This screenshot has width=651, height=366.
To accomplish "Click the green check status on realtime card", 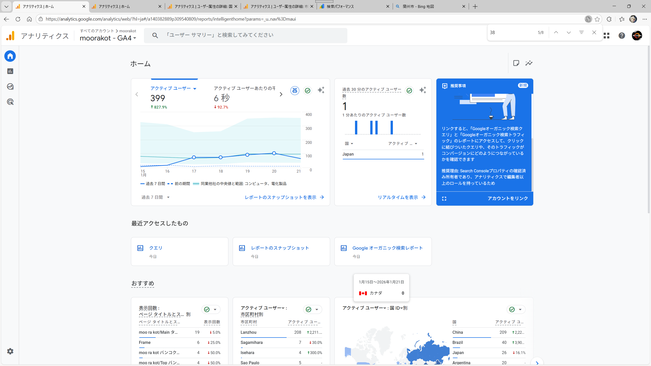I will click(x=409, y=90).
